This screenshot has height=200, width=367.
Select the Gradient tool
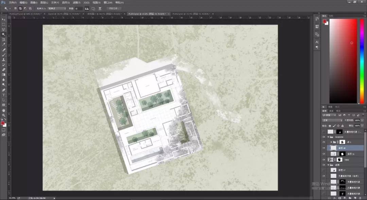click(x=3, y=75)
